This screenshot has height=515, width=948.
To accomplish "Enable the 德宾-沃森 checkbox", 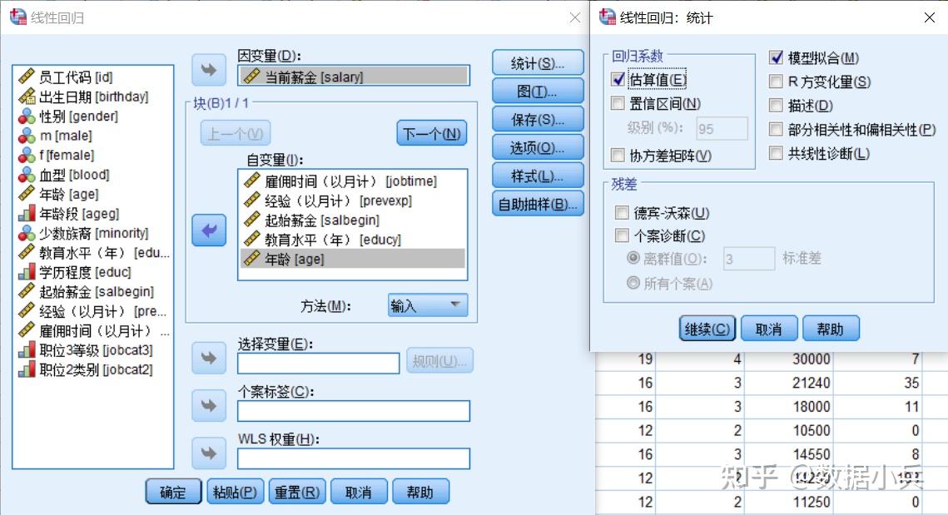I will coord(621,213).
